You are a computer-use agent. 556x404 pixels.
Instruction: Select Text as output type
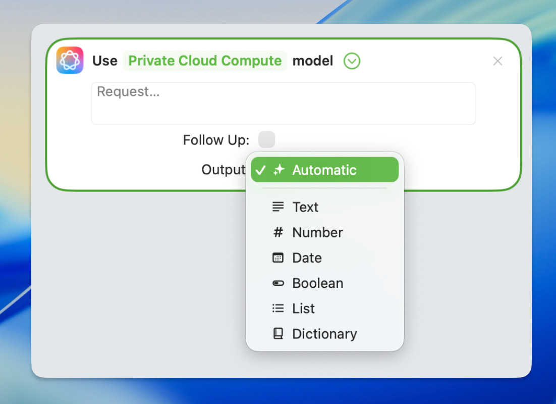click(x=324, y=207)
